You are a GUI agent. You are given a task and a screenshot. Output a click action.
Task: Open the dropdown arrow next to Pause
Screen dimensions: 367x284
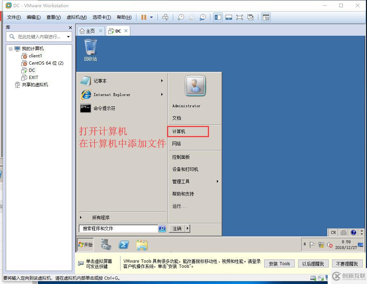[152, 17]
